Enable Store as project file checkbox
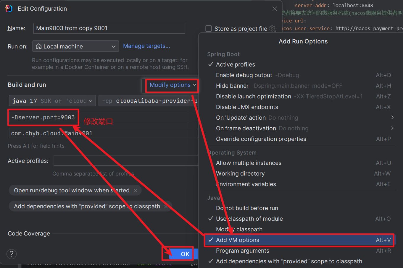 tap(209, 29)
